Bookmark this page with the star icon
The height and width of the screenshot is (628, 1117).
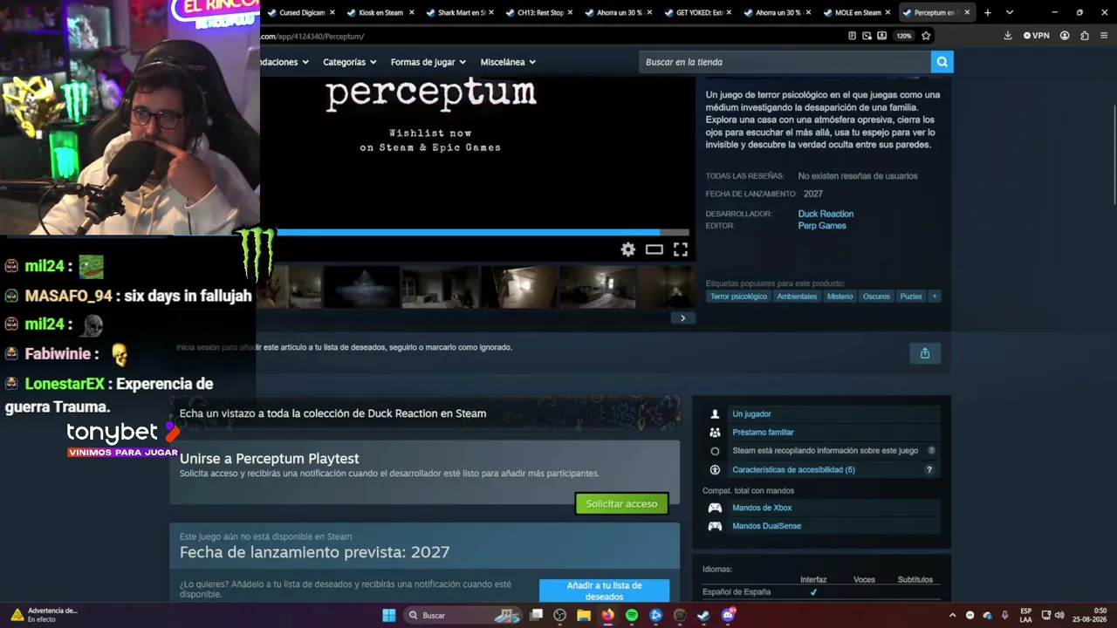pos(926,36)
